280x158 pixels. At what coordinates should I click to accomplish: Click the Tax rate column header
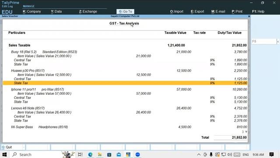pyautogui.click(x=199, y=33)
